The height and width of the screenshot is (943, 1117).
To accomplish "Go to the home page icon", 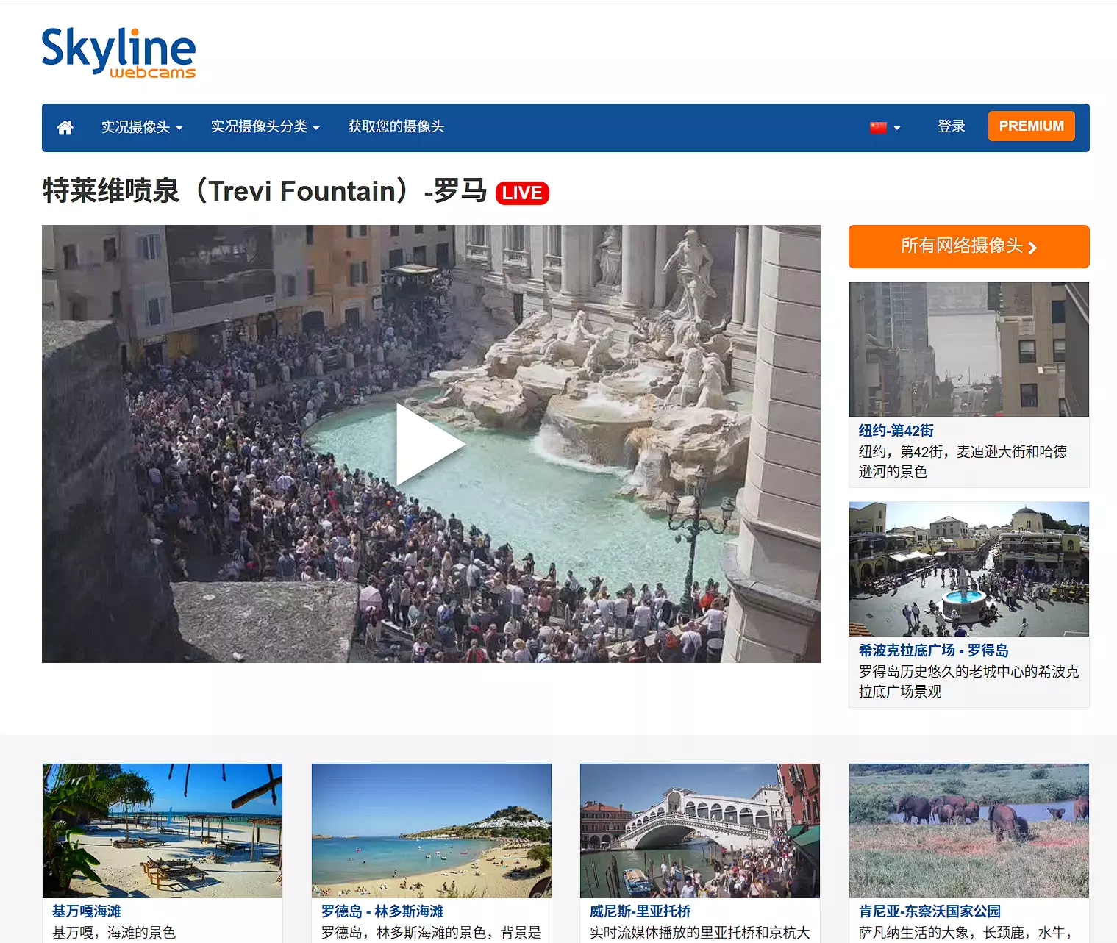I will click(65, 127).
